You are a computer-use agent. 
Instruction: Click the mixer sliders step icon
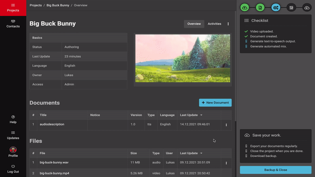[291, 7]
